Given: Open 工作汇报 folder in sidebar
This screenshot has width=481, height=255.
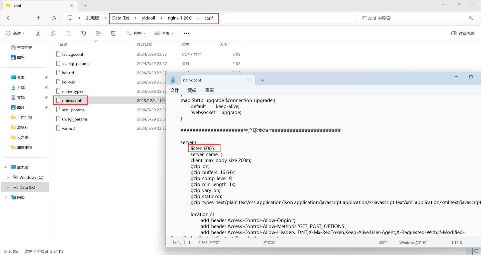Looking at the screenshot, I should (x=22, y=117).
